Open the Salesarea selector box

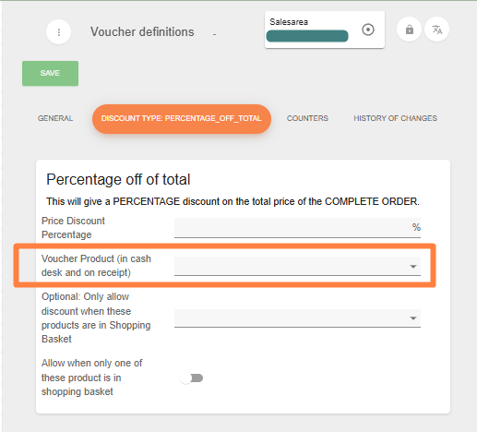pos(325,30)
